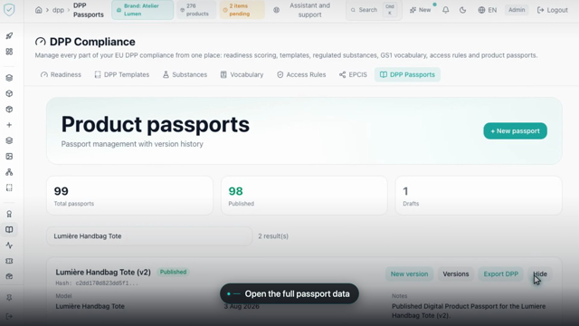This screenshot has height=326, width=579.
Task: Click the gauge icon beside DPP Compliance
Action: tap(40, 42)
